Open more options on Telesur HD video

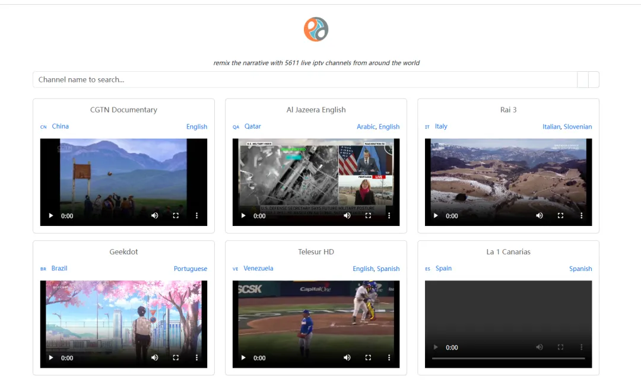pos(389,358)
